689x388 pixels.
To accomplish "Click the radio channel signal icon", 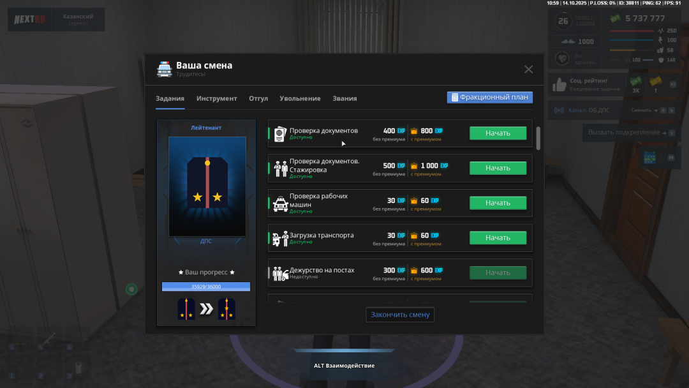I will (559, 110).
